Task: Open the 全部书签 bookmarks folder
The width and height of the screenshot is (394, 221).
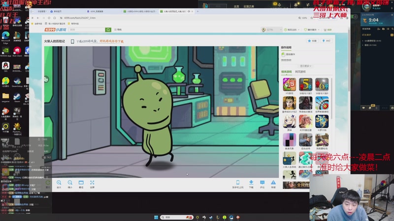Action: tap(36, 24)
